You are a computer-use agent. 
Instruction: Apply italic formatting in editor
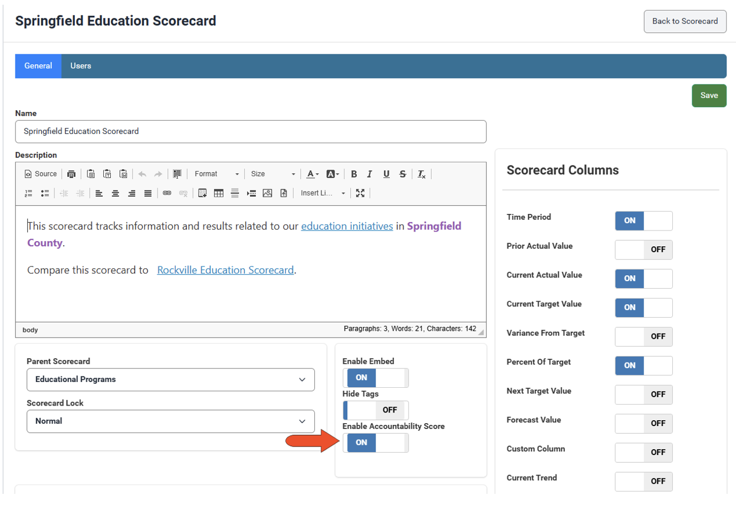pos(370,174)
